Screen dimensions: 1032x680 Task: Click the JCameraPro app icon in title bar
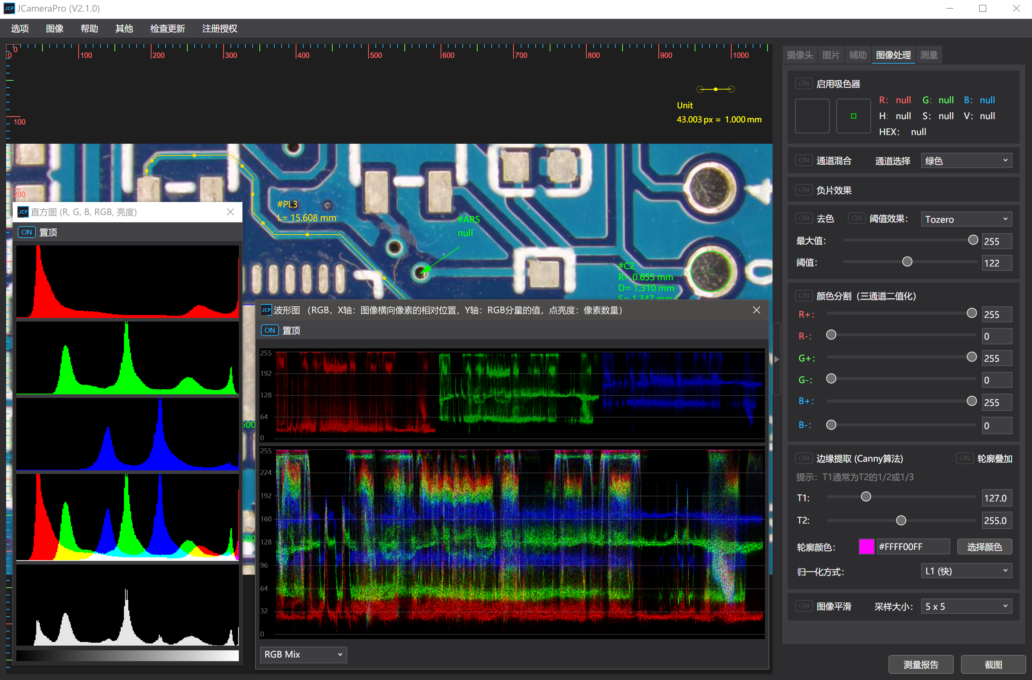[x=9, y=8]
